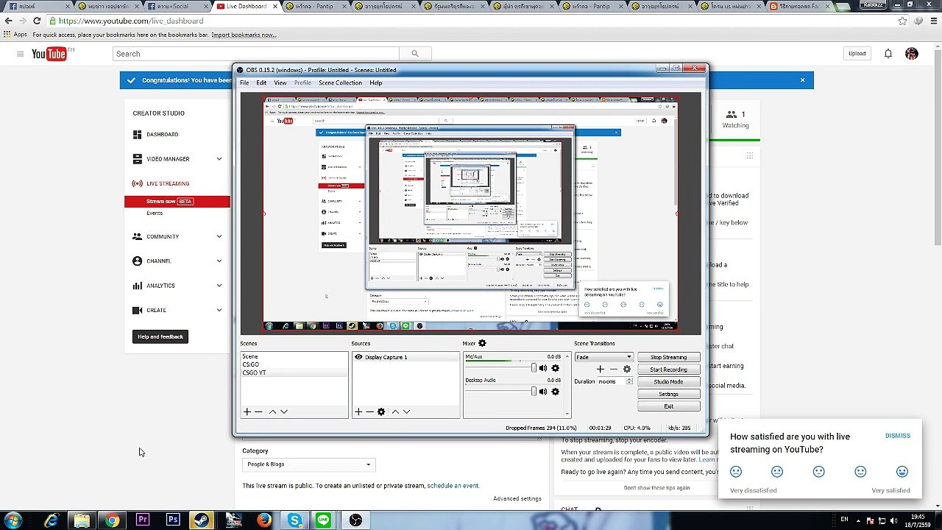Close the Congratulations banner
The height and width of the screenshot is (530, 942).
coord(802,80)
